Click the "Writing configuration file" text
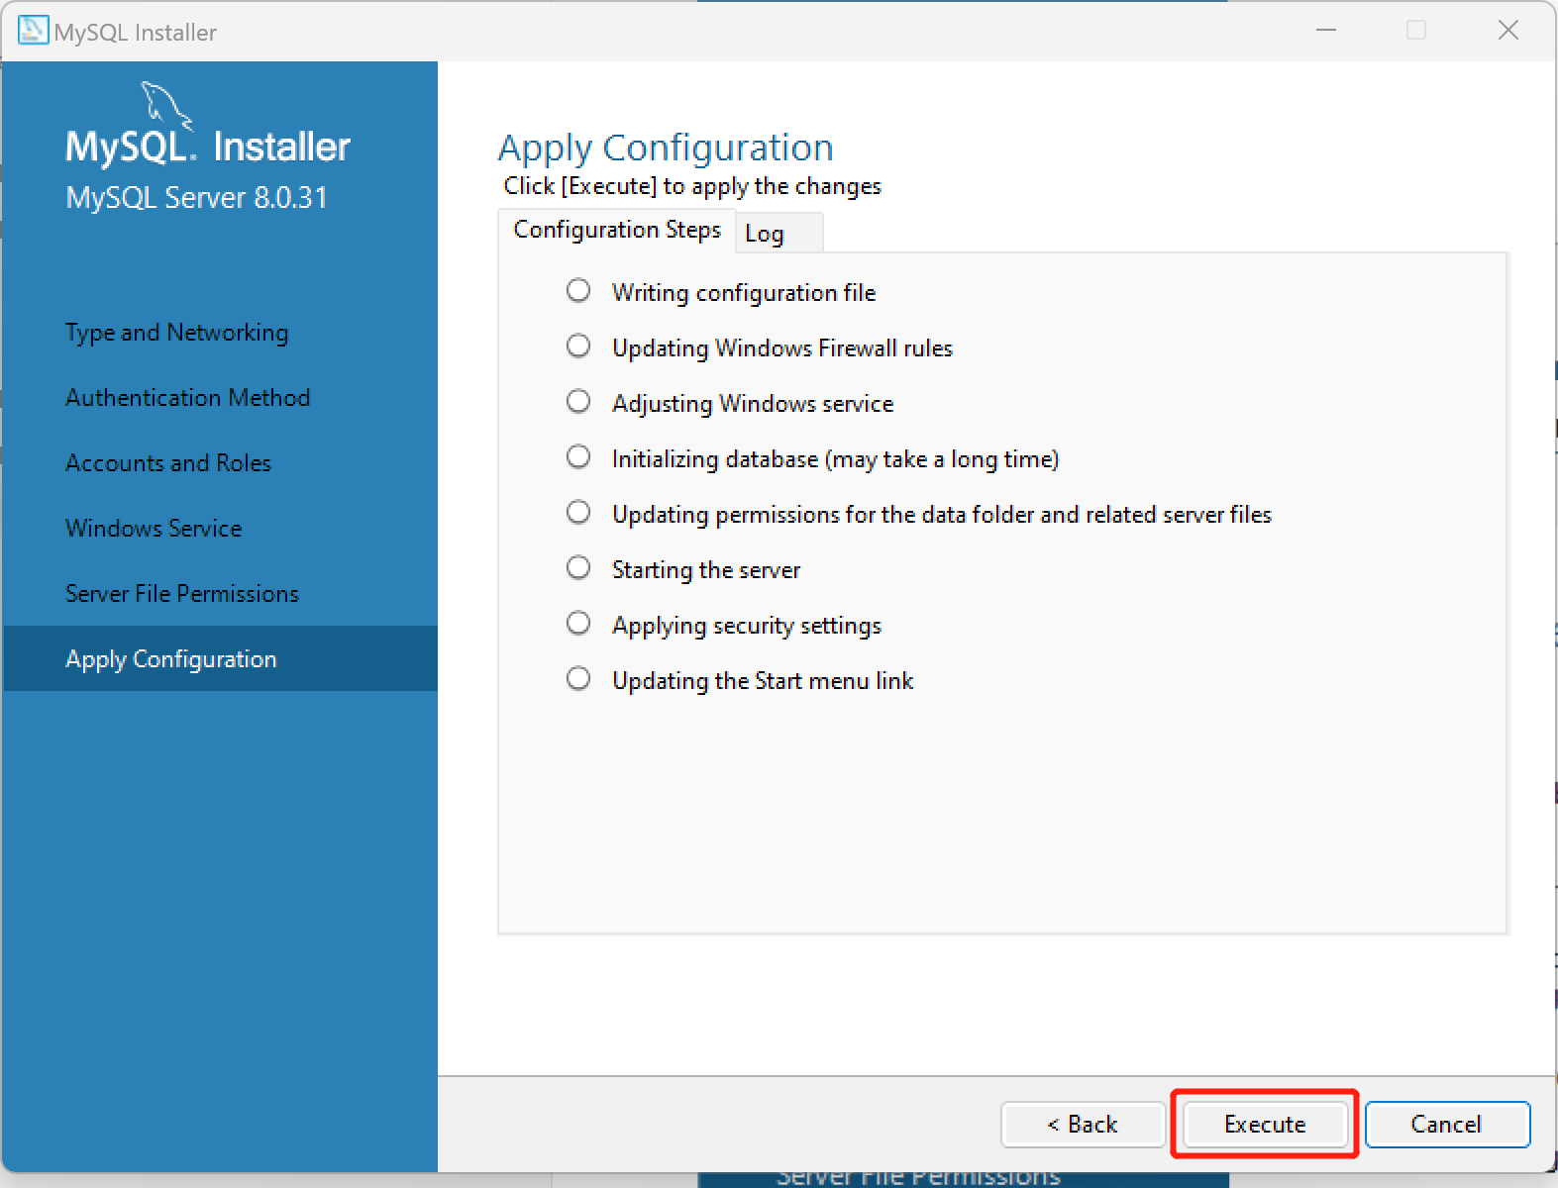This screenshot has height=1188, width=1558. click(744, 293)
